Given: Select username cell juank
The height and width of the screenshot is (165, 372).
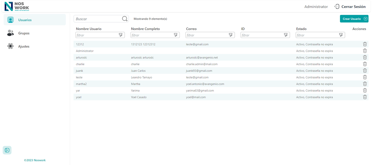Looking at the screenshot, I should (x=79, y=71).
